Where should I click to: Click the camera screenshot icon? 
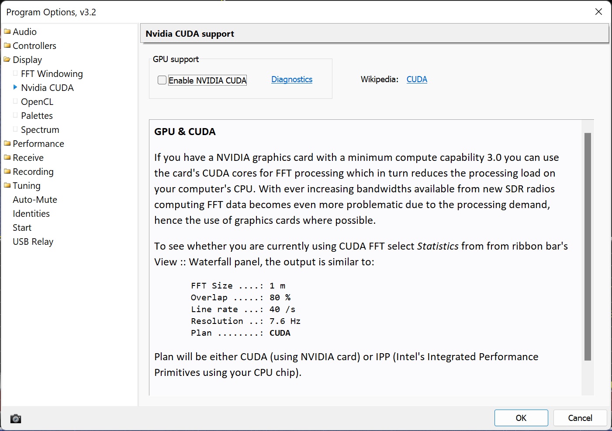tap(16, 419)
